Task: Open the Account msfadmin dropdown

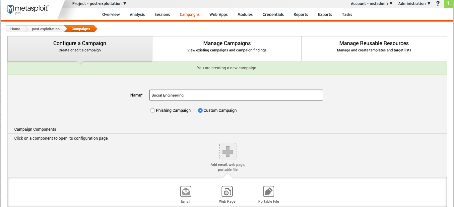Action: [x=371, y=4]
